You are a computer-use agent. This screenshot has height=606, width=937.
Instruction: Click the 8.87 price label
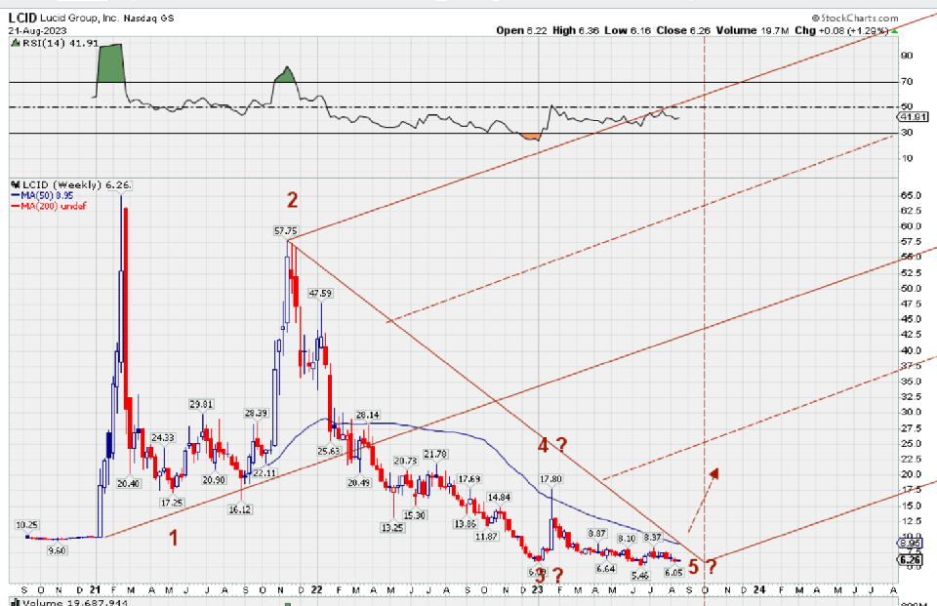(x=597, y=533)
